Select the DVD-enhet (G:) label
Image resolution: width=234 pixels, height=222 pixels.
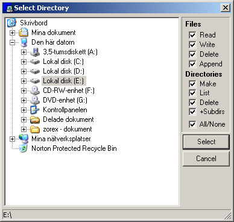tap(65, 100)
